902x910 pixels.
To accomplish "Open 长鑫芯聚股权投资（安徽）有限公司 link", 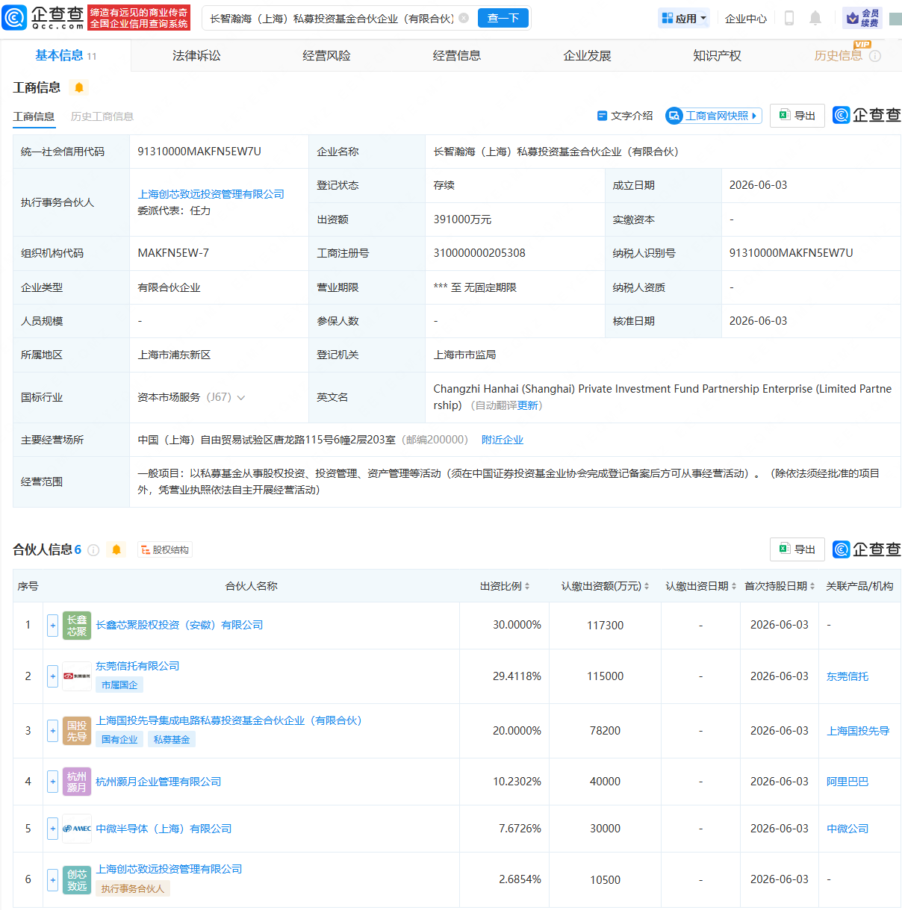I will (179, 625).
